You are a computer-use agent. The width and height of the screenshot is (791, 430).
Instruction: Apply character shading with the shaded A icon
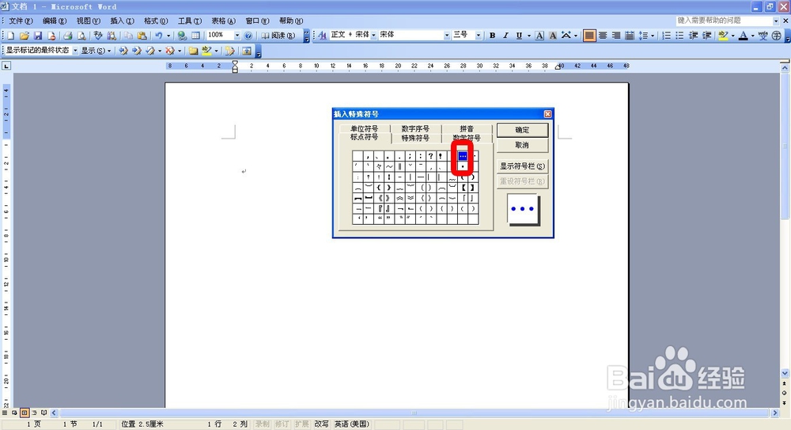(553, 36)
